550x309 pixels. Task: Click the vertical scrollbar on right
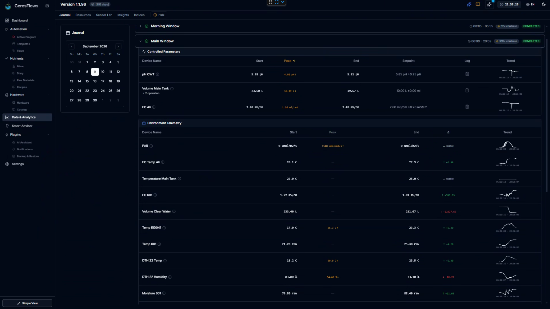coord(547,115)
